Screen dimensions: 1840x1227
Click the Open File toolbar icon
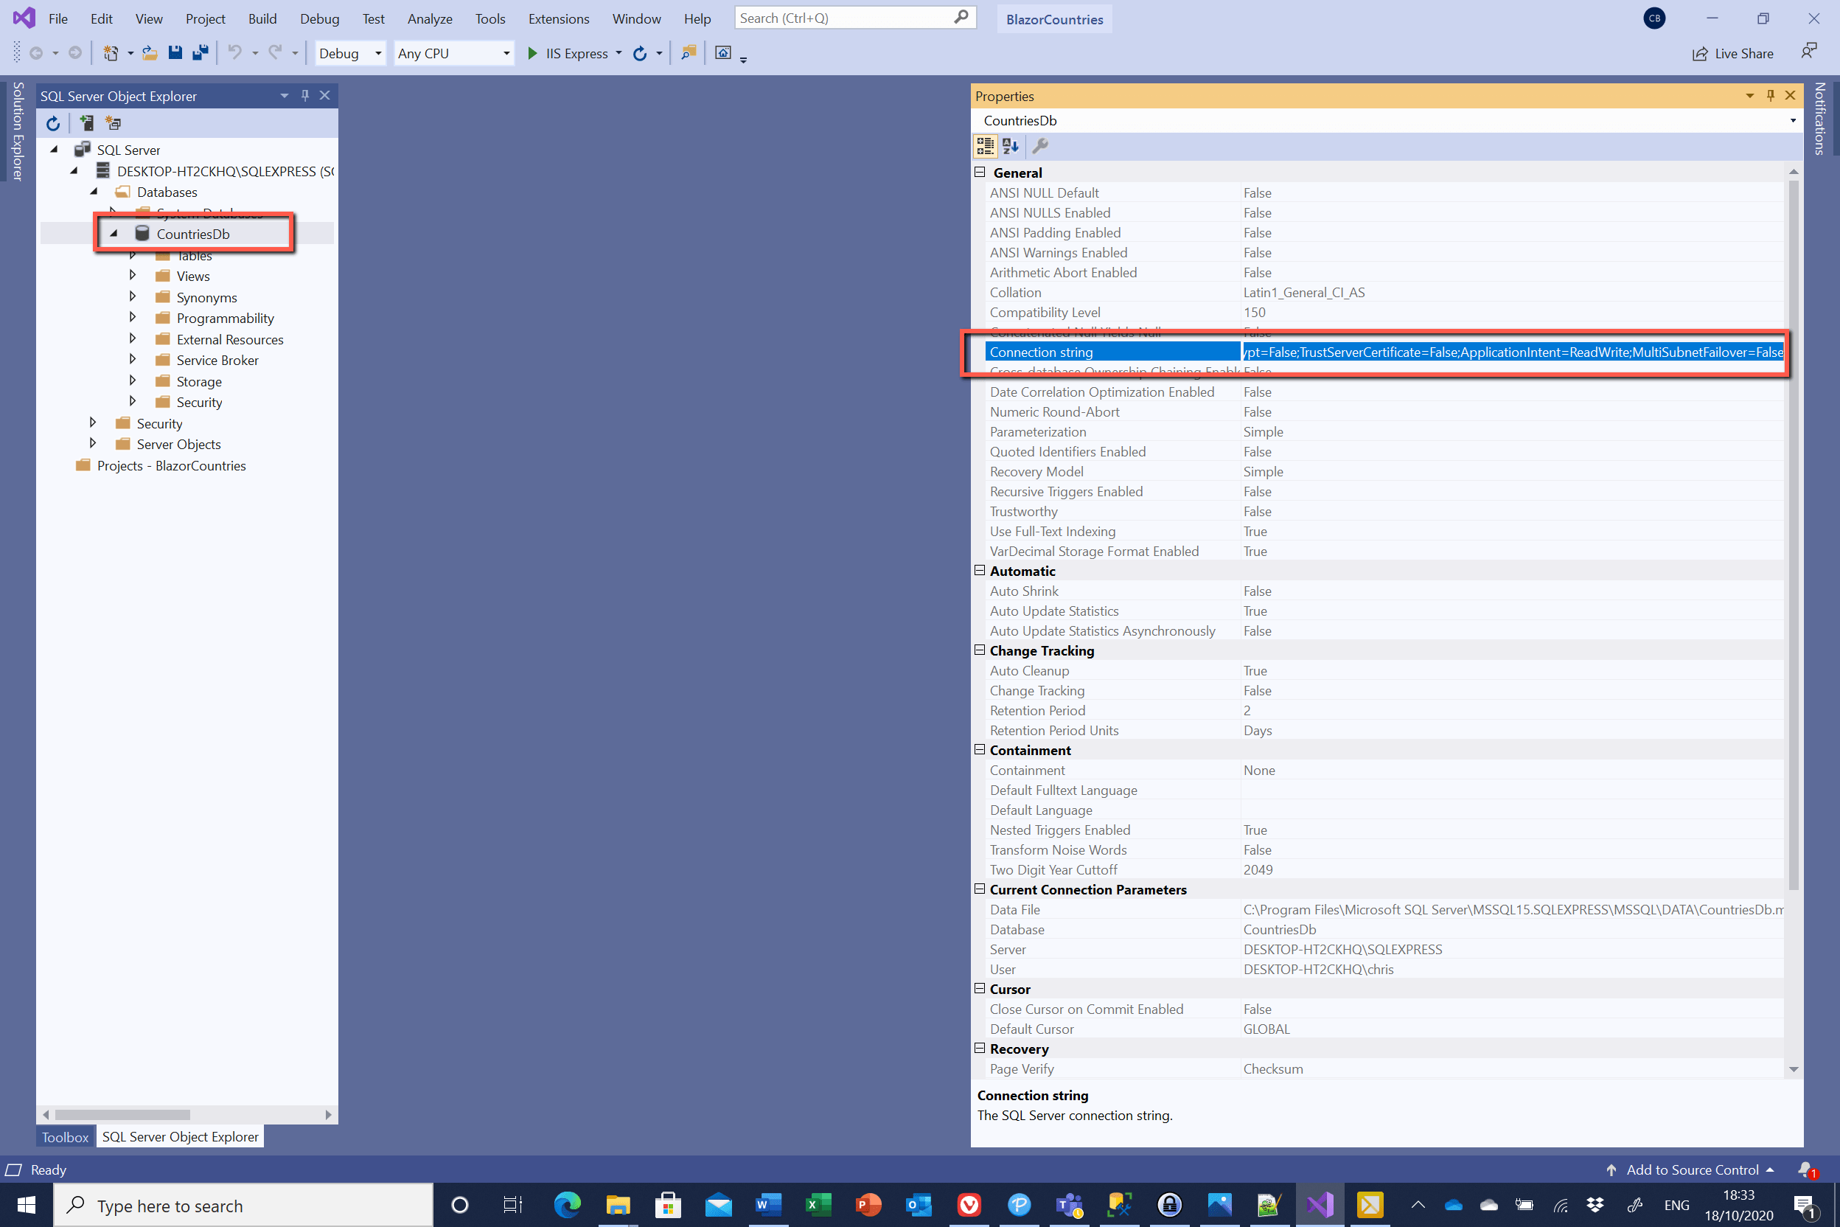point(150,53)
